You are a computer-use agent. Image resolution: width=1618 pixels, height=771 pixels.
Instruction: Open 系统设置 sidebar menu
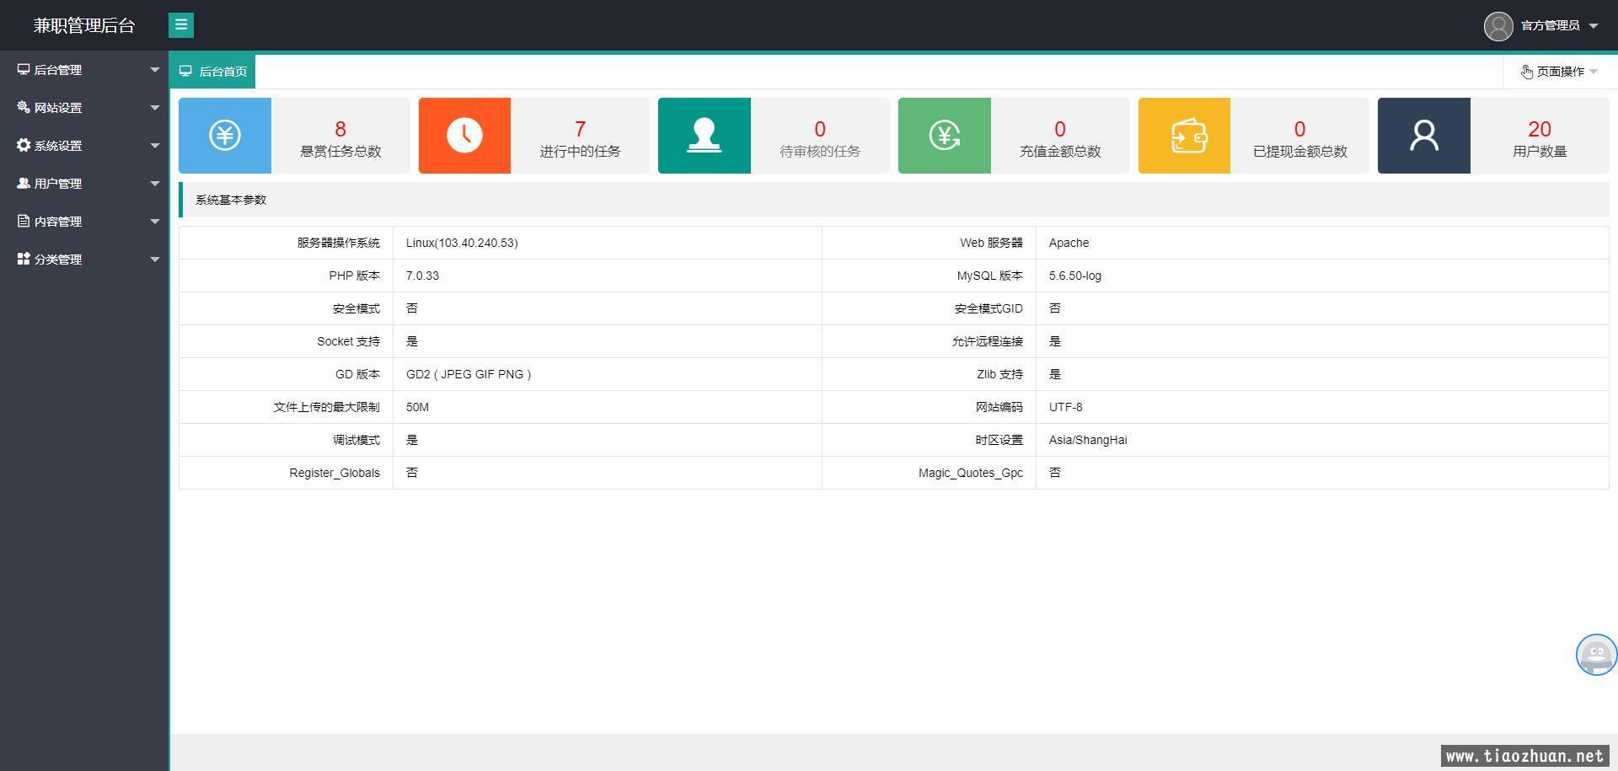point(84,146)
